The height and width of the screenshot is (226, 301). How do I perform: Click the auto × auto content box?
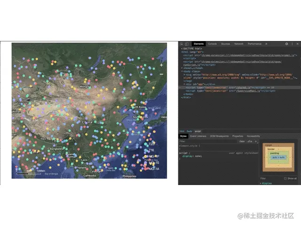pyautogui.click(x=278, y=157)
